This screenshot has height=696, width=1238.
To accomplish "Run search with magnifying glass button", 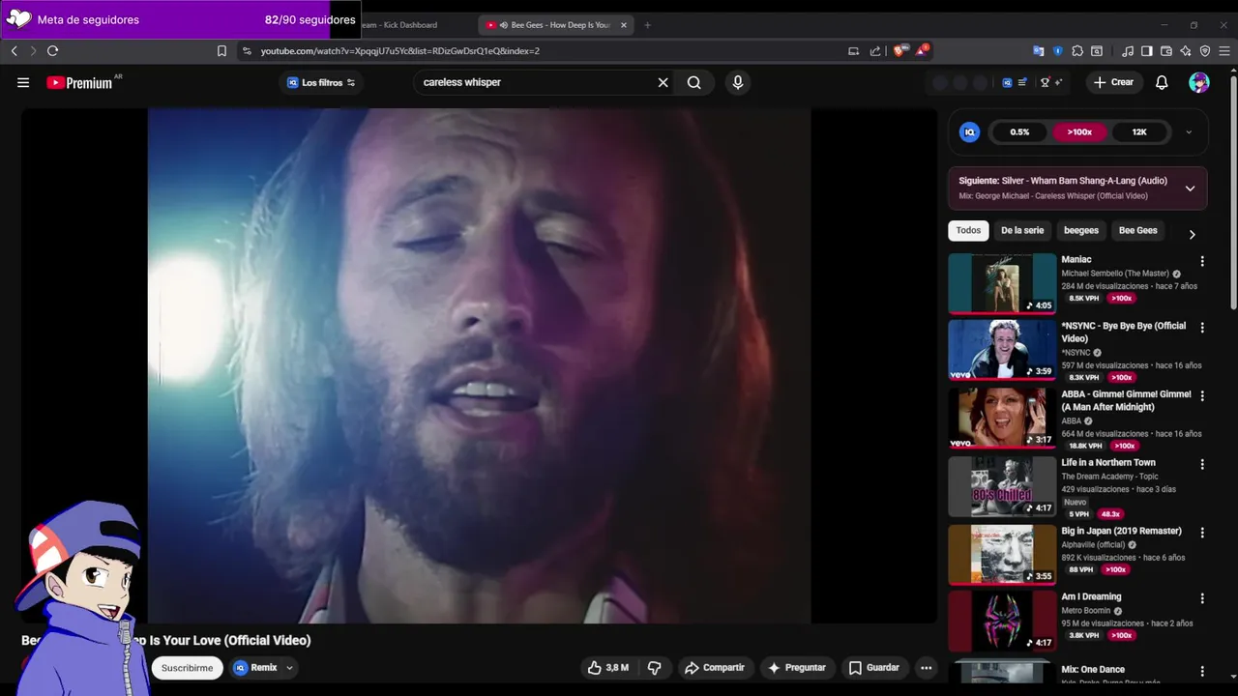I will point(694,83).
